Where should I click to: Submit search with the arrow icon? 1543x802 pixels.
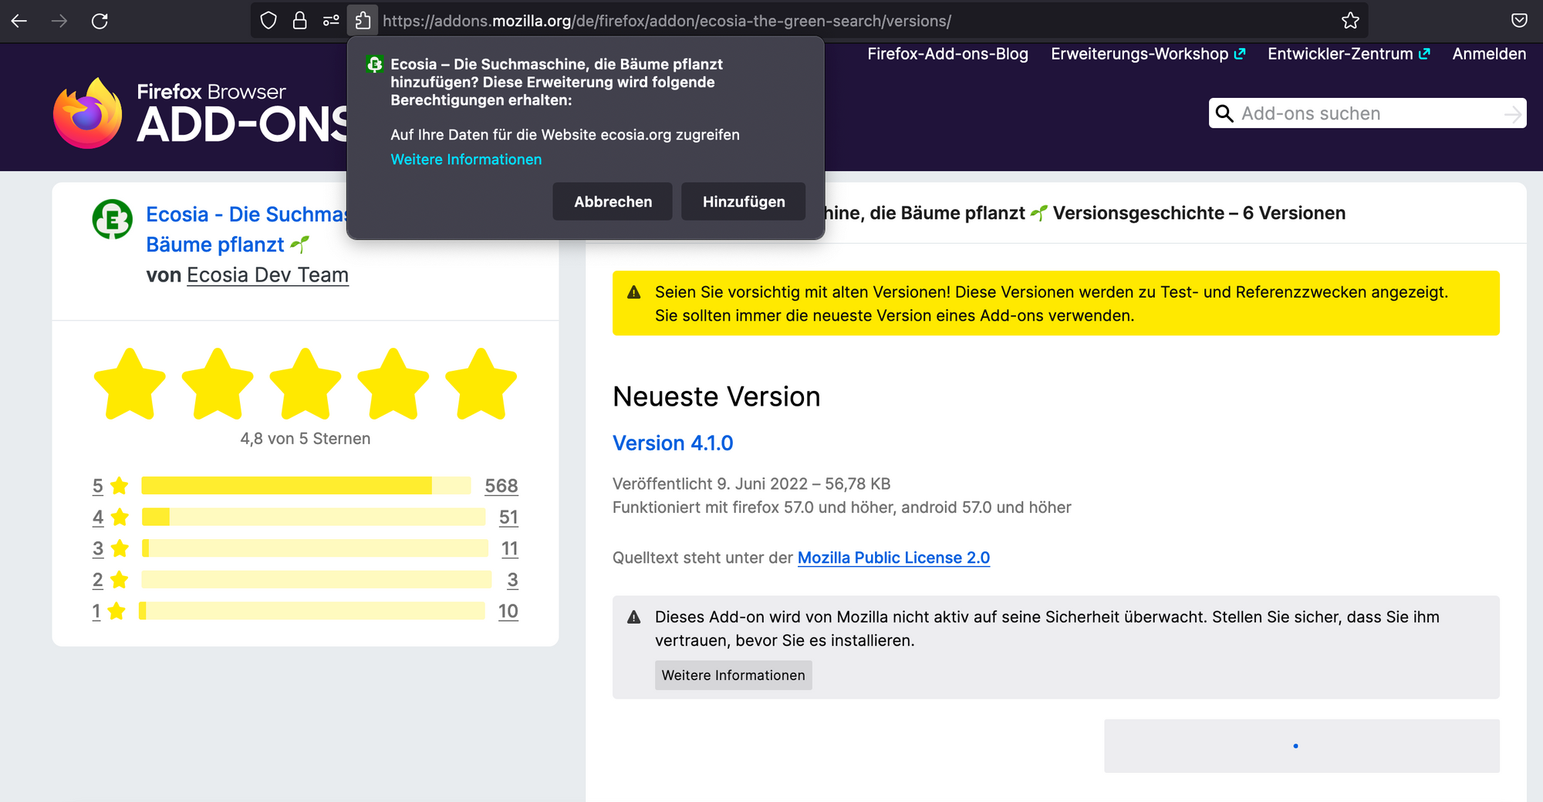[1513, 114]
